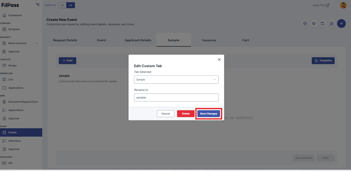
Task: Open Design under Template
Action: (13, 65)
